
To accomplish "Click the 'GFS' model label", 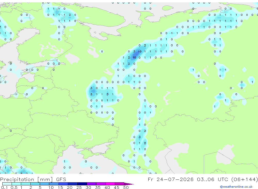I will (x=61, y=179).
